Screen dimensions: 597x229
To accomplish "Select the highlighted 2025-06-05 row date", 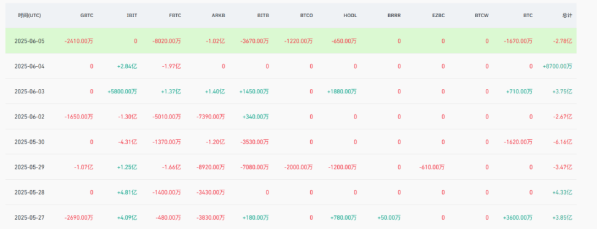I will pyautogui.click(x=29, y=41).
